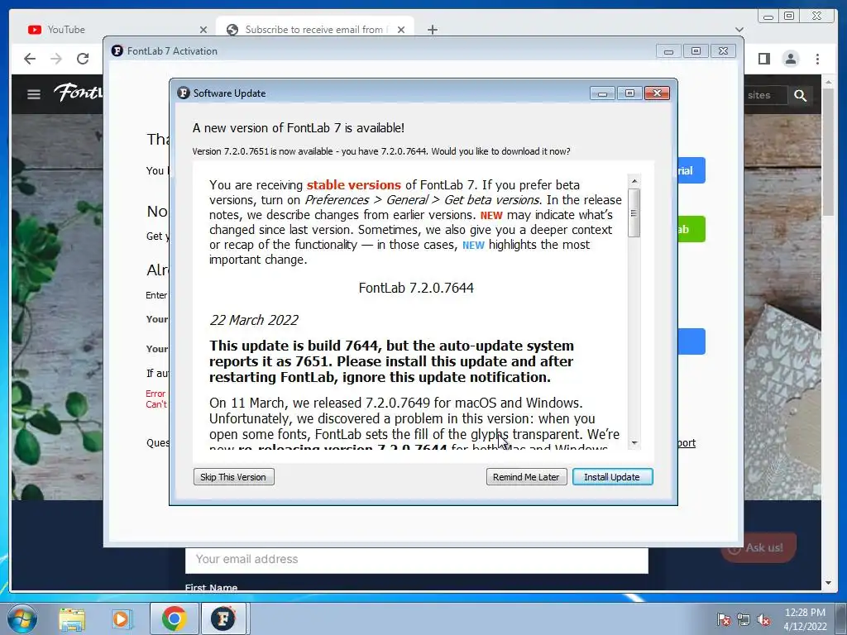Click the 'FontLab 7.2.0.7644' heading
The image size is (847, 635).
(416, 288)
